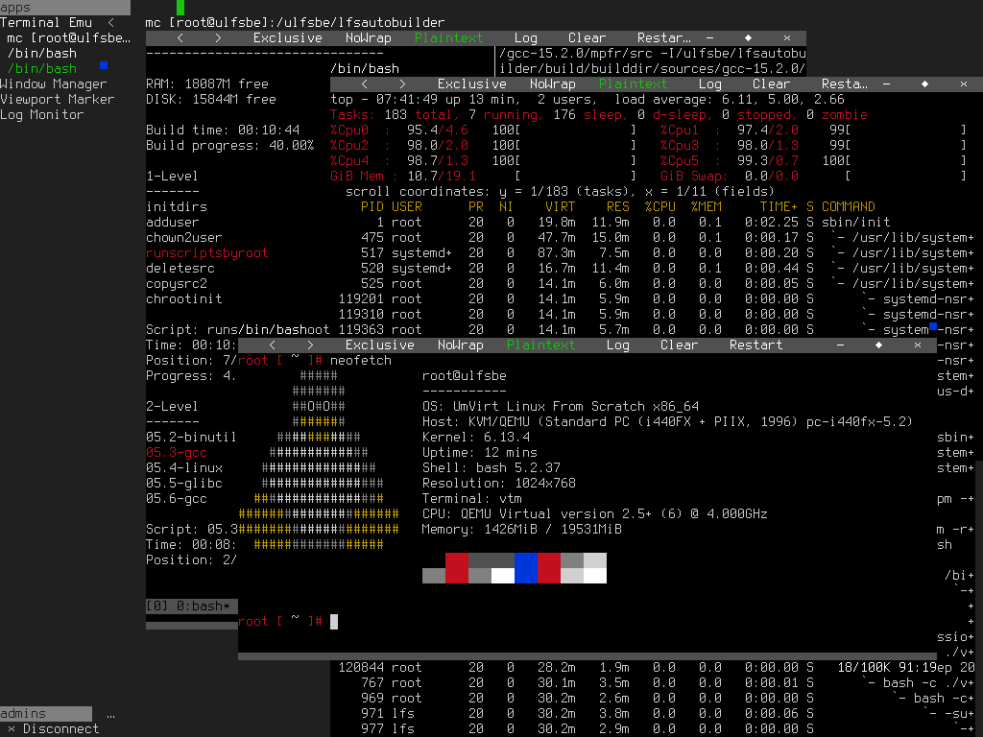This screenshot has height=737, width=983.
Task: Click the green running indicator atop the taskbar
Action: (180, 7)
